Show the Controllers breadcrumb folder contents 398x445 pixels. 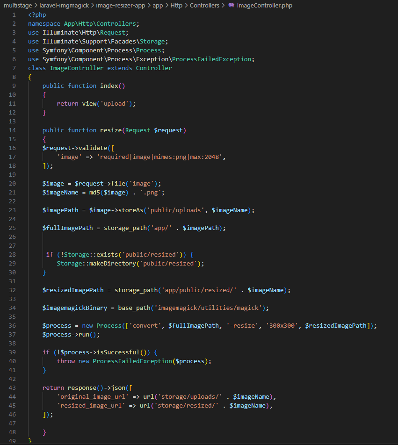click(x=204, y=6)
